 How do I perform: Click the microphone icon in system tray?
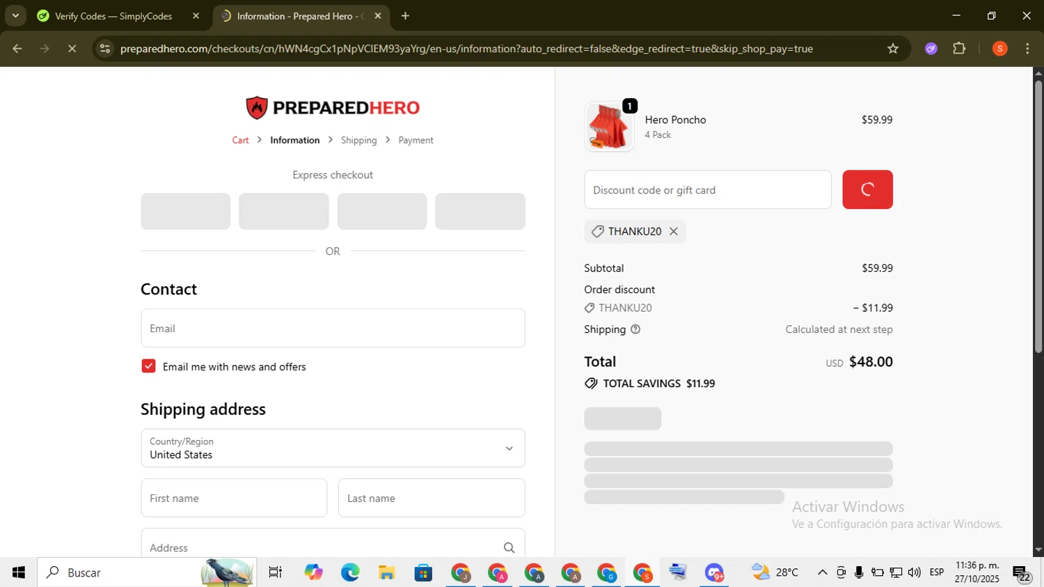pyautogui.click(x=859, y=572)
